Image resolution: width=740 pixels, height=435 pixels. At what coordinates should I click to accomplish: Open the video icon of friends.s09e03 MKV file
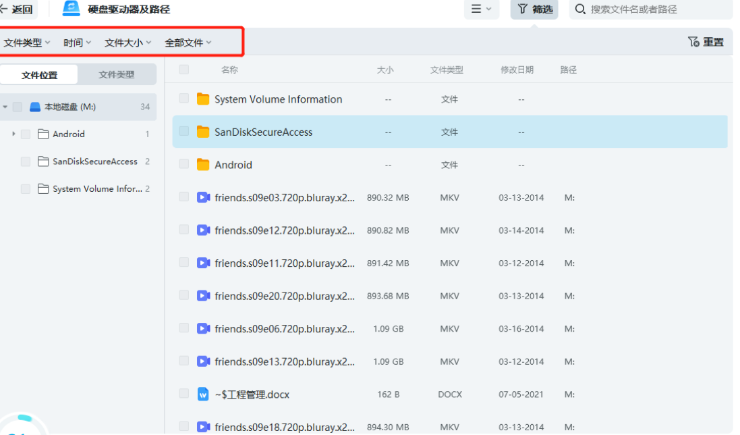203,197
